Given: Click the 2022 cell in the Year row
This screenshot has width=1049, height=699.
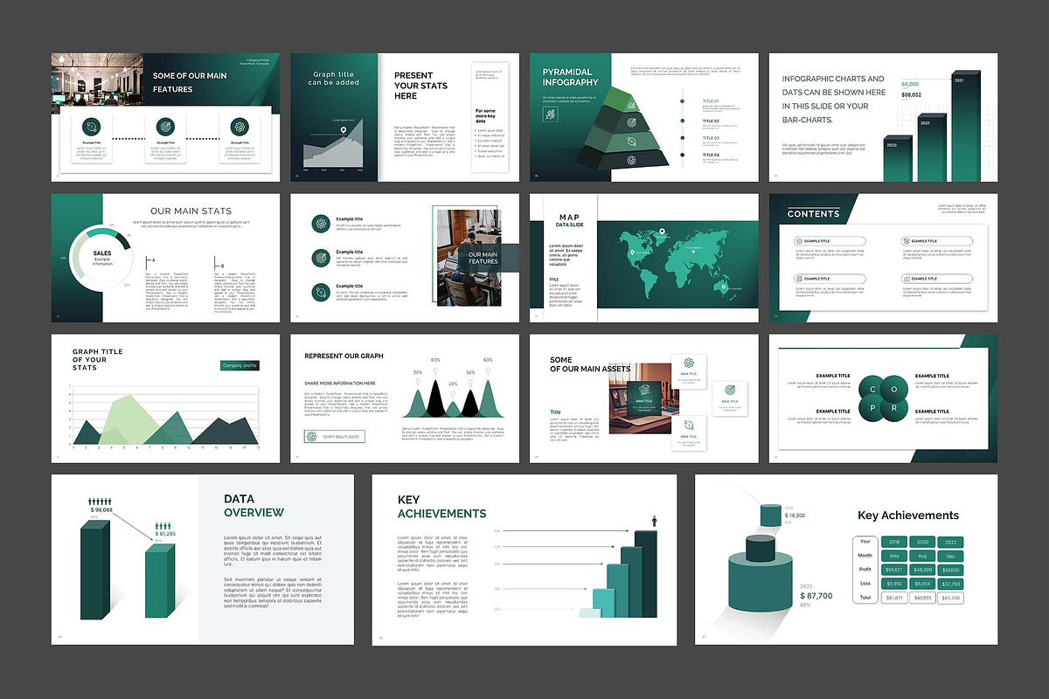Looking at the screenshot, I should (950, 542).
